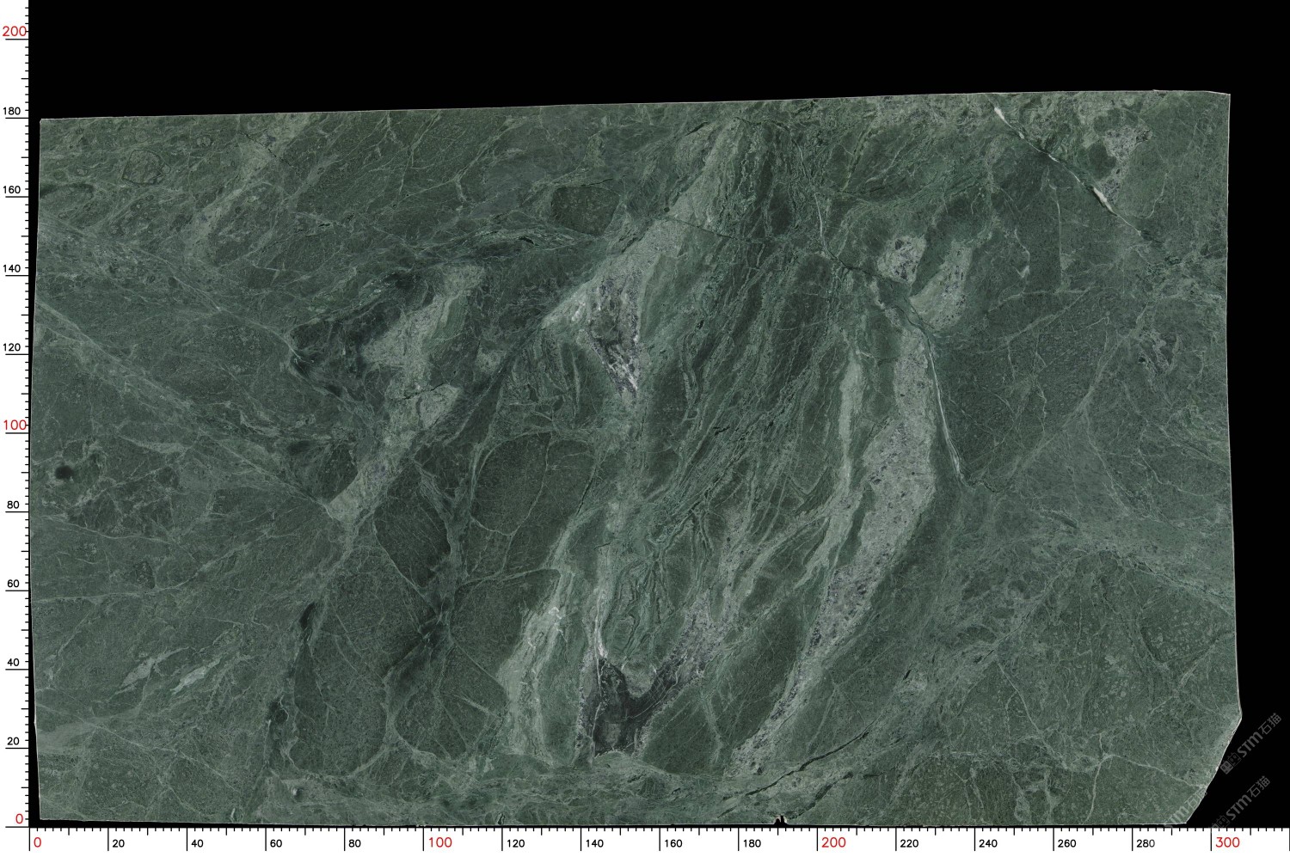Click the 40 label on the bottom ruler

click(197, 843)
